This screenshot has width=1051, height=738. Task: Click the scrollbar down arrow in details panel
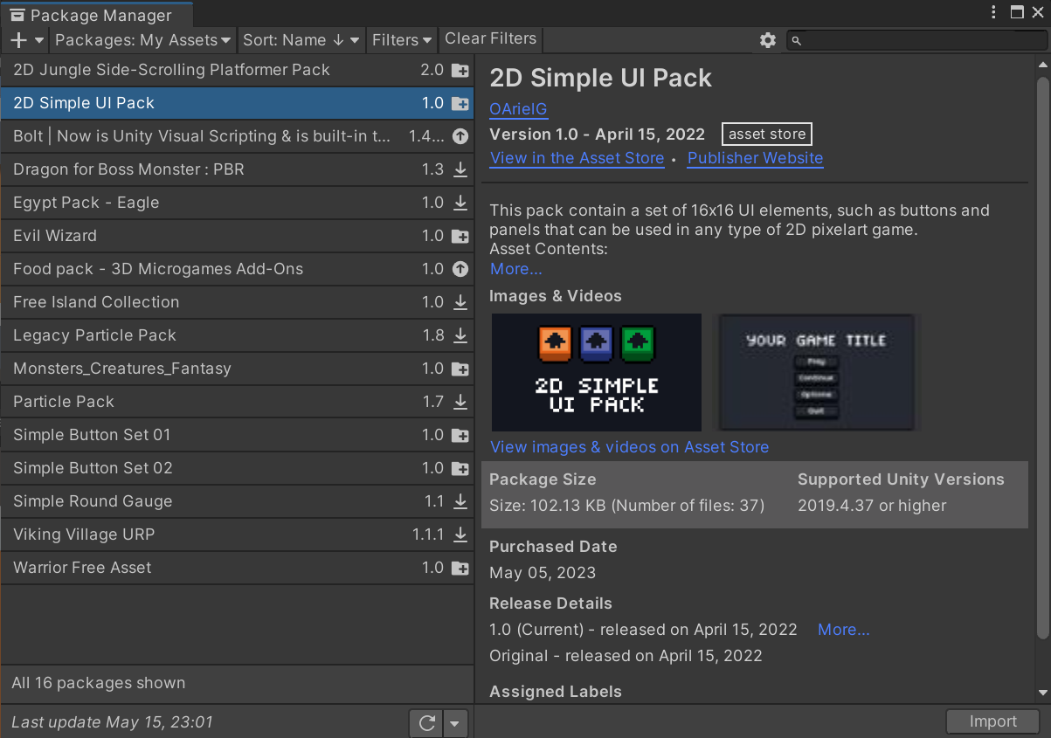(x=1042, y=693)
